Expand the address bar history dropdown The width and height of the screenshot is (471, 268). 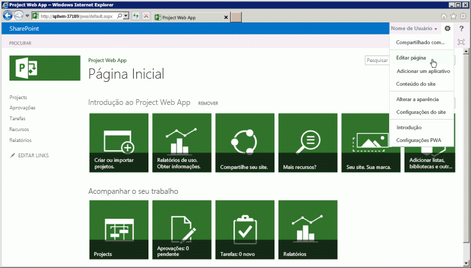[125, 15]
